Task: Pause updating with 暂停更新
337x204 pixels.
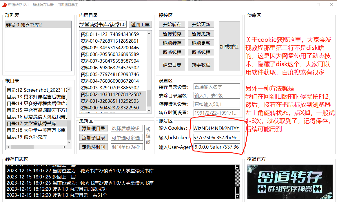Action: pyautogui.click(x=201, y=34)
